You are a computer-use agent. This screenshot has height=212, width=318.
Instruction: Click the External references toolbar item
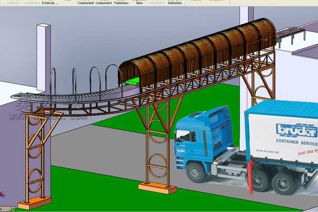tap(50, 2)
